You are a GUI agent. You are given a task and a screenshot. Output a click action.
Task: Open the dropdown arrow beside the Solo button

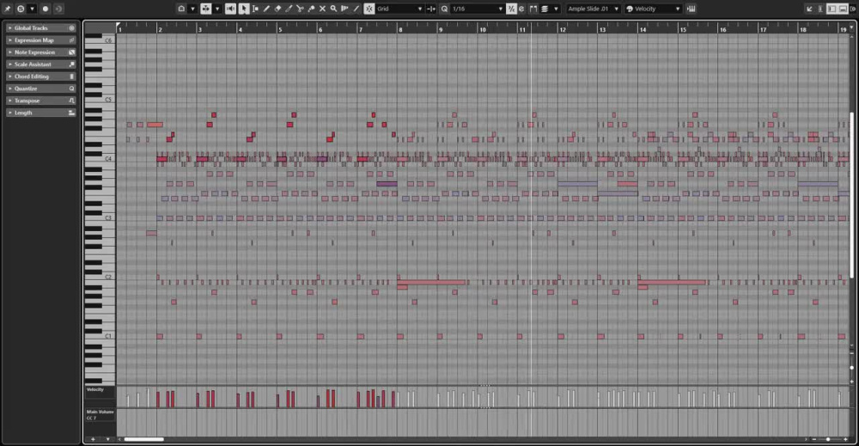pyautogui.click(x=32, y=9)
